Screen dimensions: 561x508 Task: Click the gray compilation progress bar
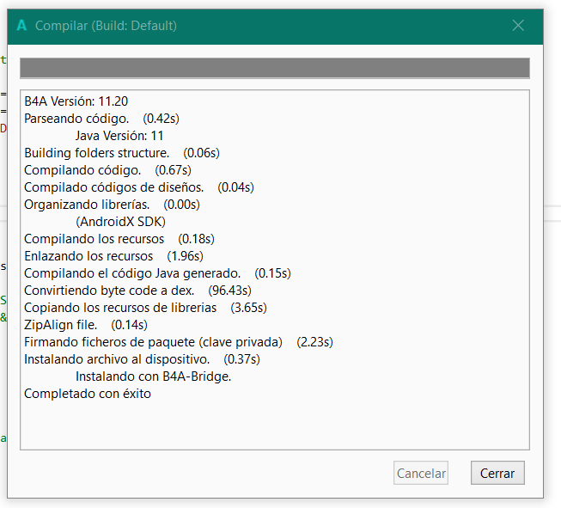click(275, 68)
